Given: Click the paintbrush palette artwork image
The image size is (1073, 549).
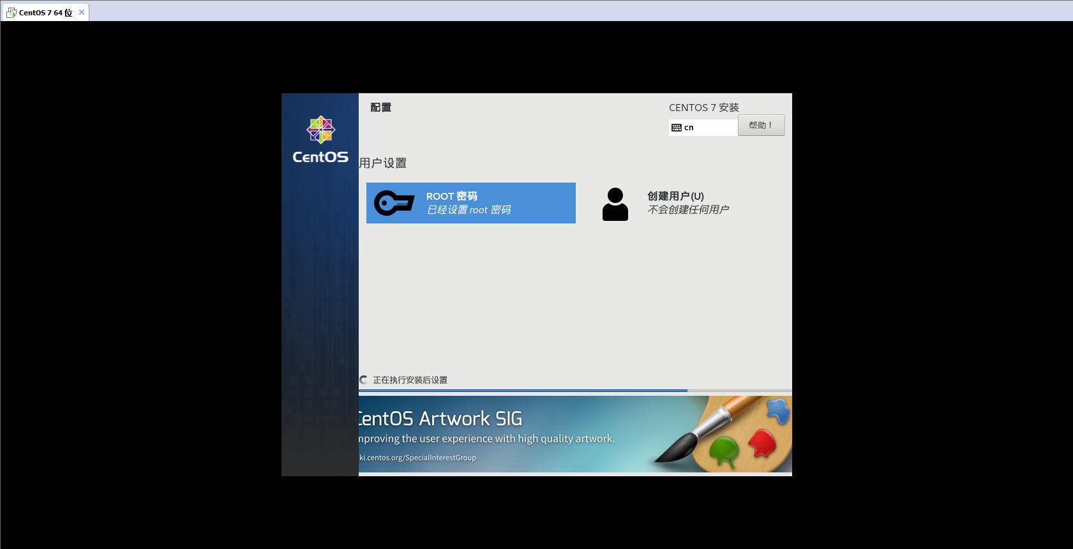Looking at the screenshot, I should [723, 433].
